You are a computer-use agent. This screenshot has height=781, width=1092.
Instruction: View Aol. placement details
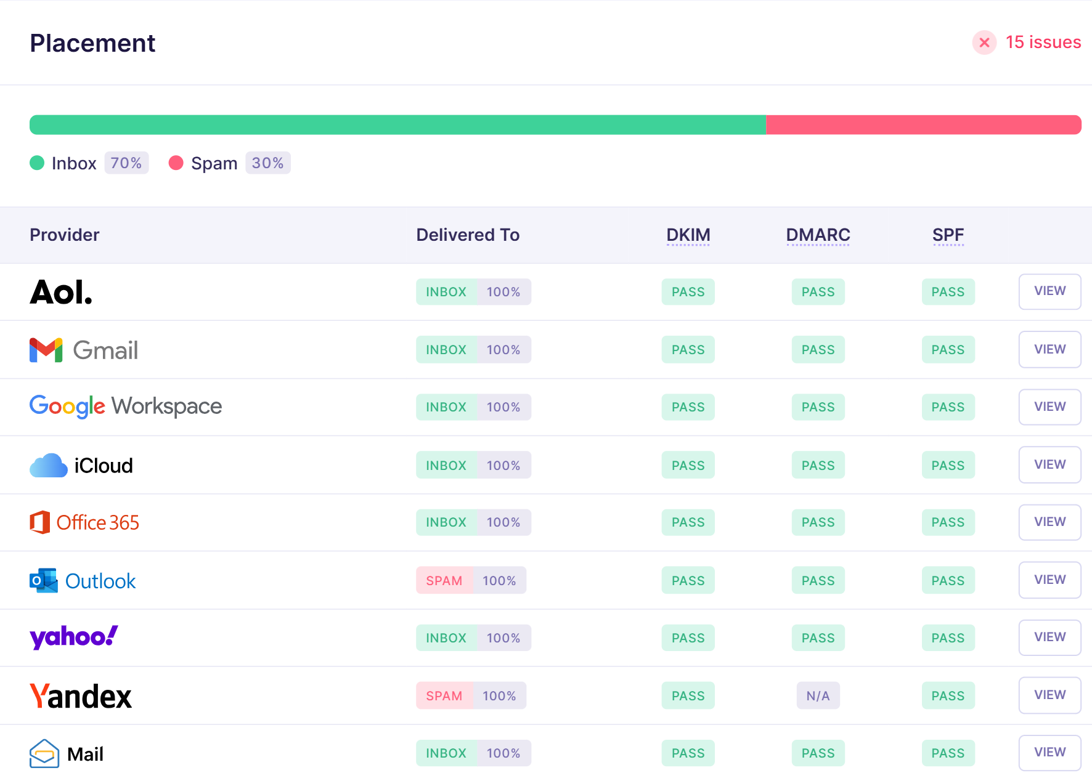tap(1049, 291)
